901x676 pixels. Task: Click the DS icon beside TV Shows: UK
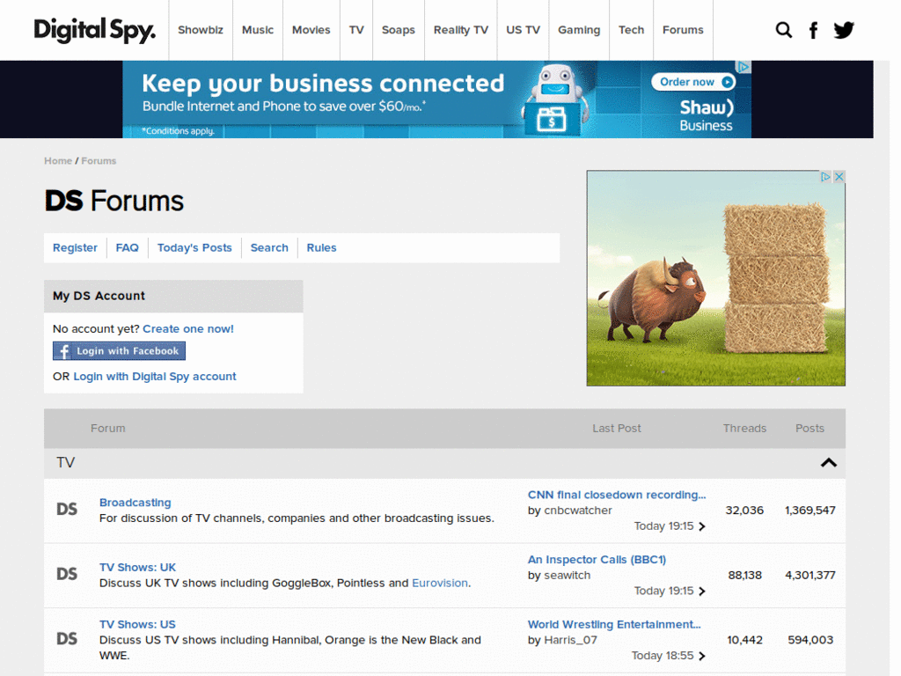point(67,574)
